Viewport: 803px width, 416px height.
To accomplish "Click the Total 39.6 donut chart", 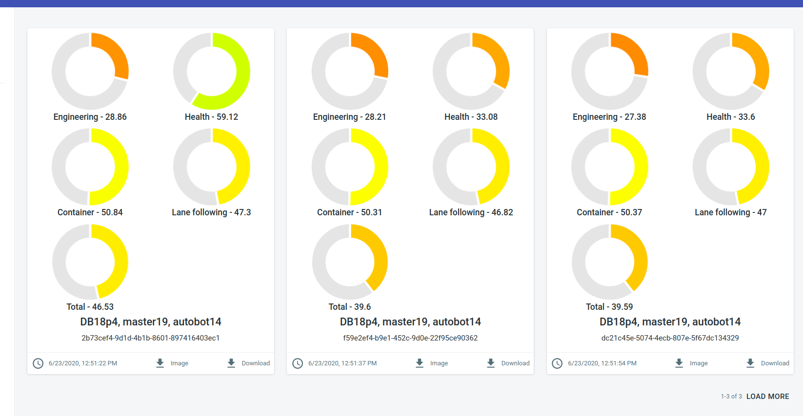I will (350, 262).
